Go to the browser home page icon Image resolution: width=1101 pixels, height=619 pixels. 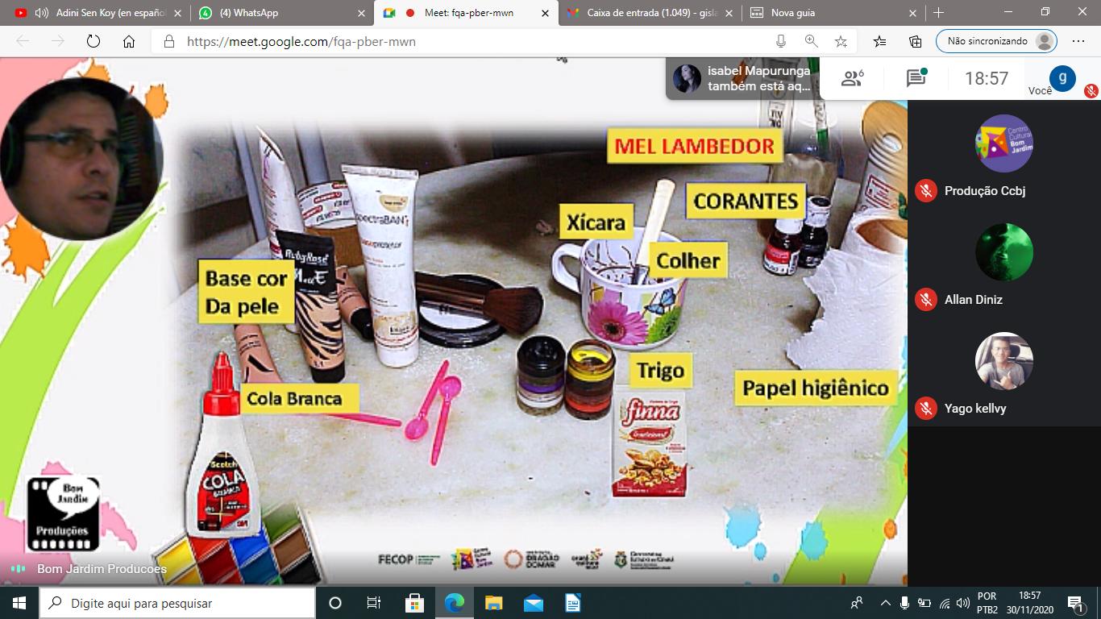(129, 41)
